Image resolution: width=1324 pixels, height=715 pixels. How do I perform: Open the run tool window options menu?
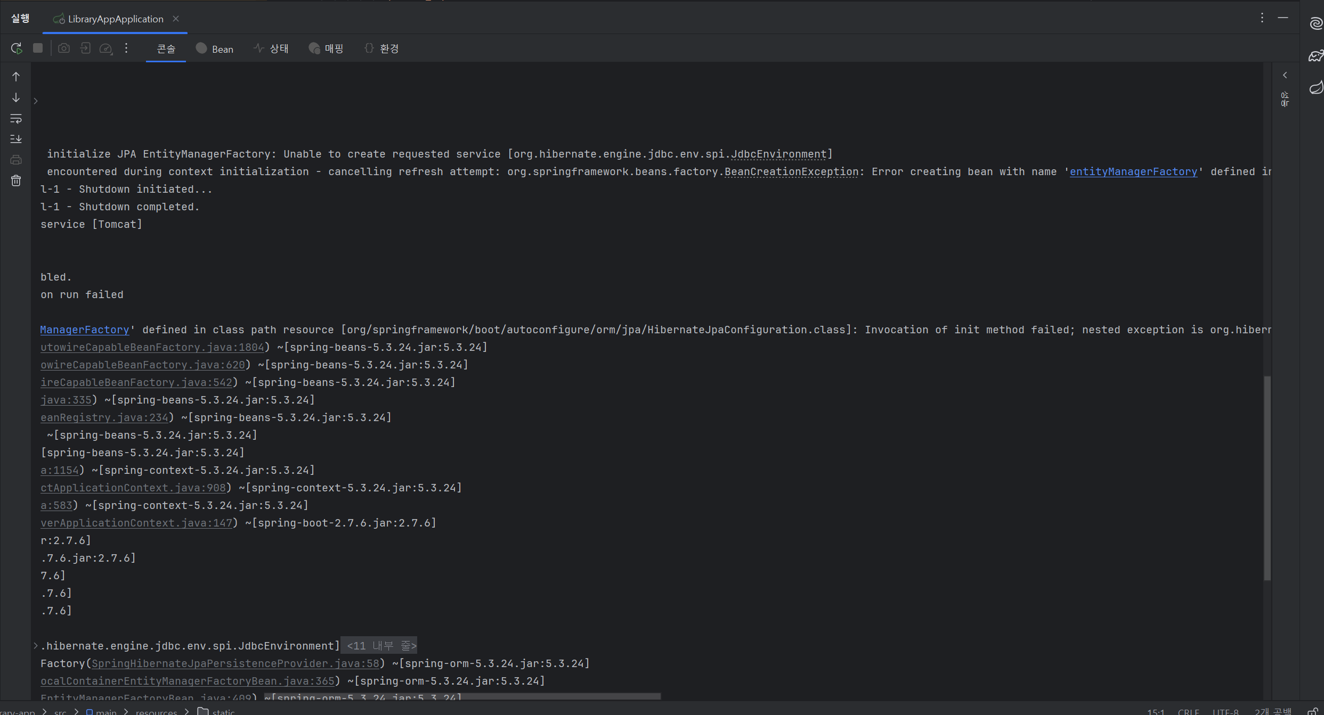point(1262,18)
